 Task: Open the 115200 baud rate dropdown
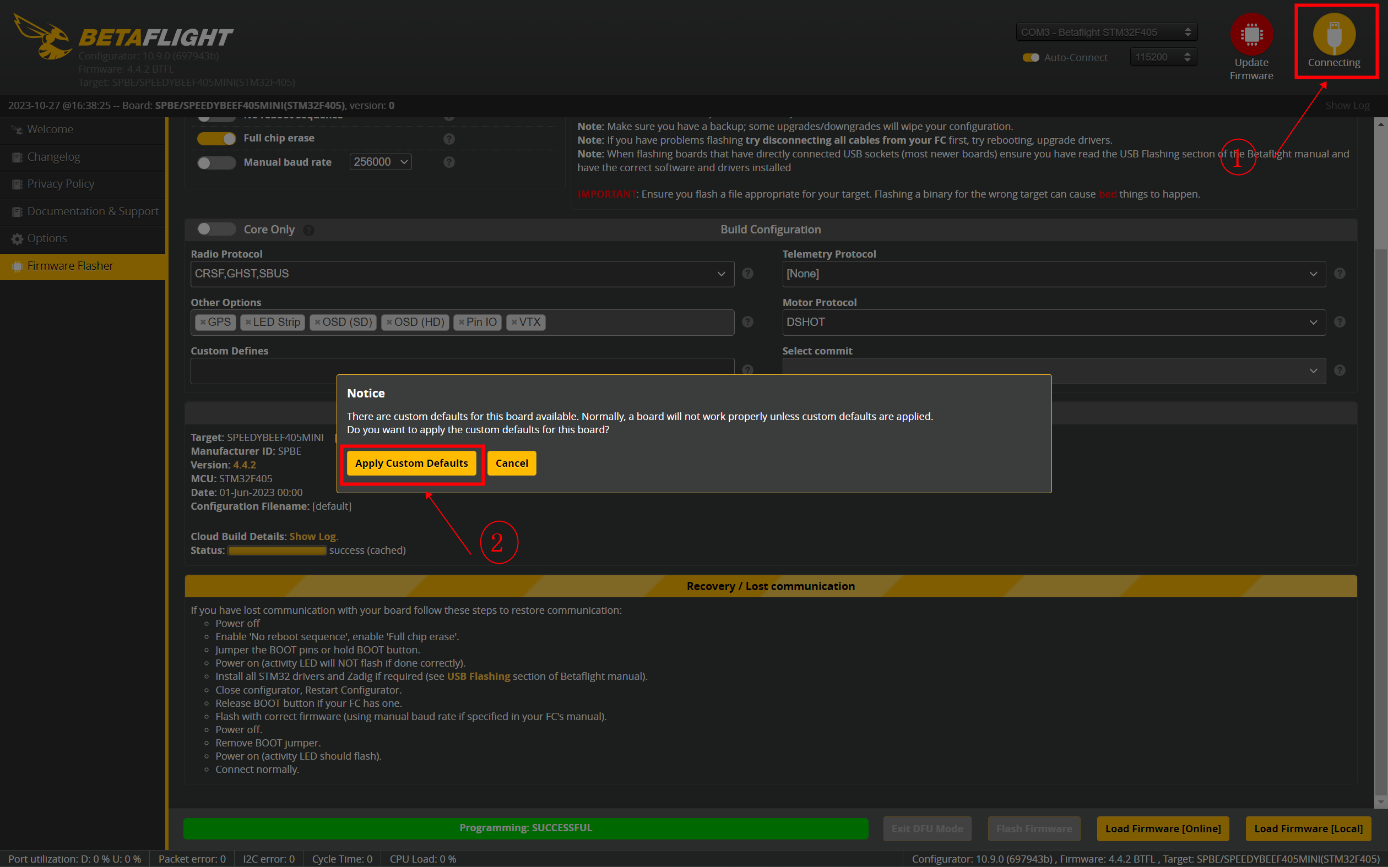(x=1163, y=57)
